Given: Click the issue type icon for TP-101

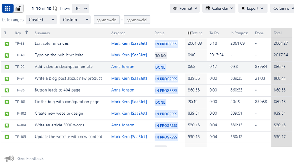Looking at the screenshot, I should coord(7,102).
